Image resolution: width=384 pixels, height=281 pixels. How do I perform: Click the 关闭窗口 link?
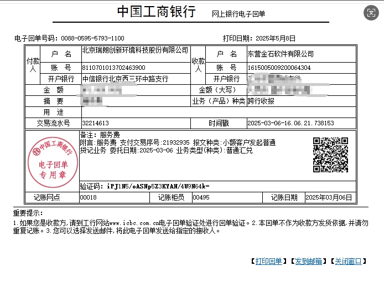[x=348, y=262]
